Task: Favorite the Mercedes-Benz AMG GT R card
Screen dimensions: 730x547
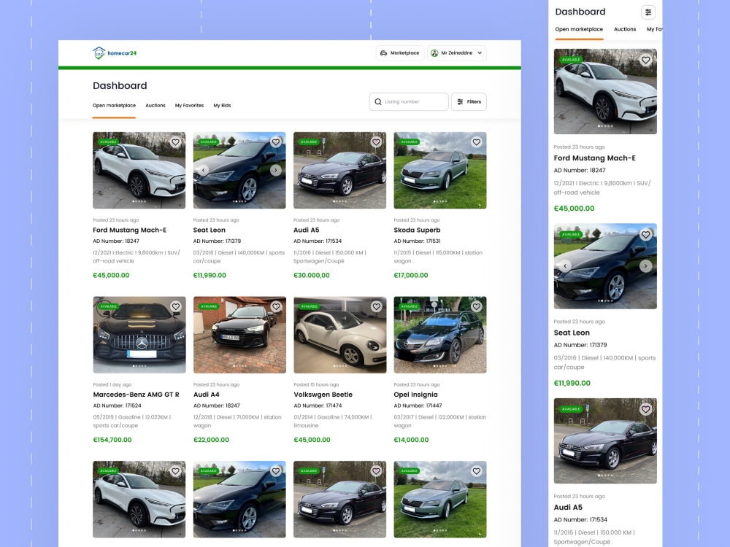Action: coord(175,306)
